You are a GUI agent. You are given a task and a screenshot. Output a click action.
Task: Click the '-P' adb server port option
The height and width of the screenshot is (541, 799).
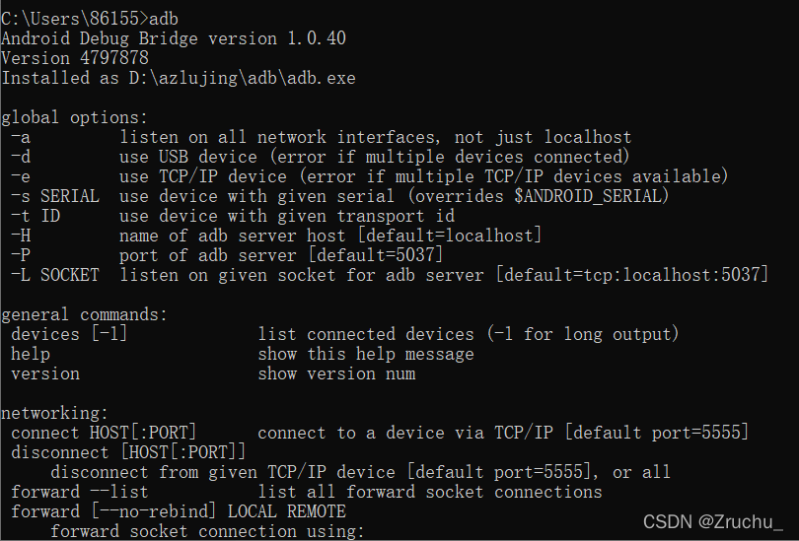coord(21,255)
